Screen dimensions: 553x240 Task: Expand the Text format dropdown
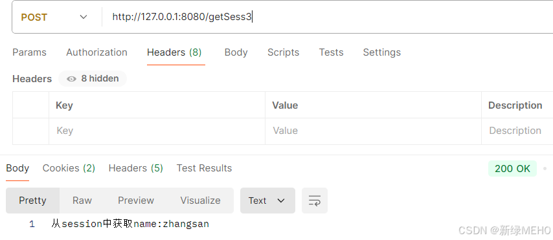267,201
